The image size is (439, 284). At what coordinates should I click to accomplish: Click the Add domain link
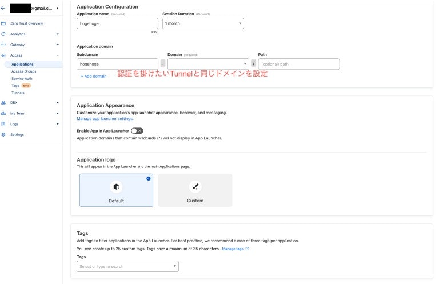point(94,76)
